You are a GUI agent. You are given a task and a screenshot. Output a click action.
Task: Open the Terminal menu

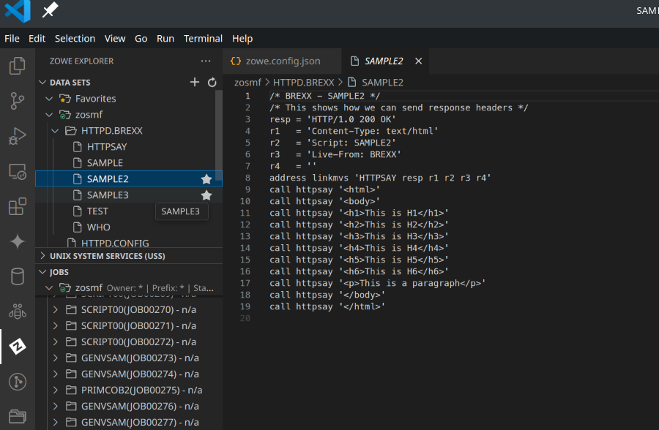203,39
